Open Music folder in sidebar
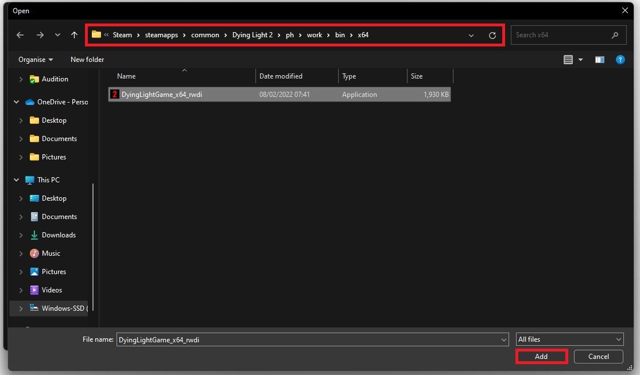The image size is (640, 375). point(51,253)
